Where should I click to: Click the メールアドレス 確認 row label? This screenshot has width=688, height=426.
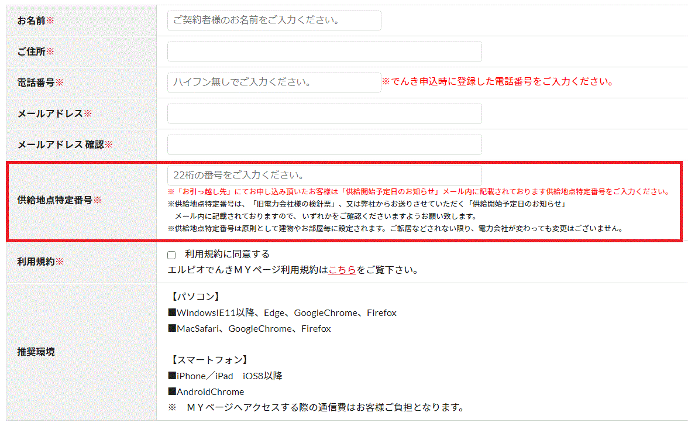click(x=60, y=145)
